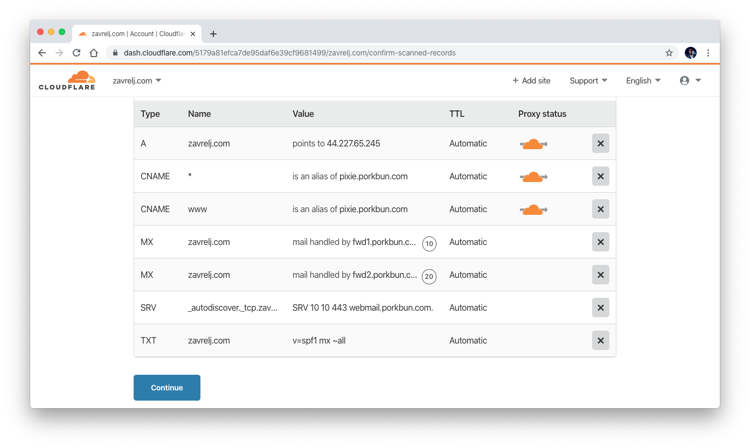Click the Value column header
Screen dimensions: 750x448
coord(303,114)
